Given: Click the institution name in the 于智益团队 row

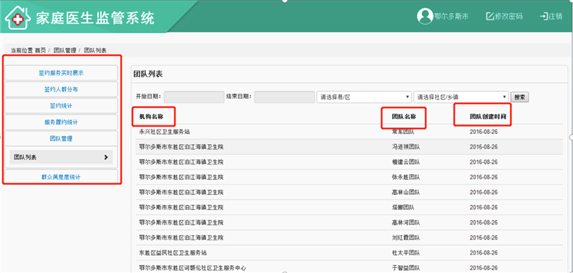Looking at the screenshot, I should point(193,268).
